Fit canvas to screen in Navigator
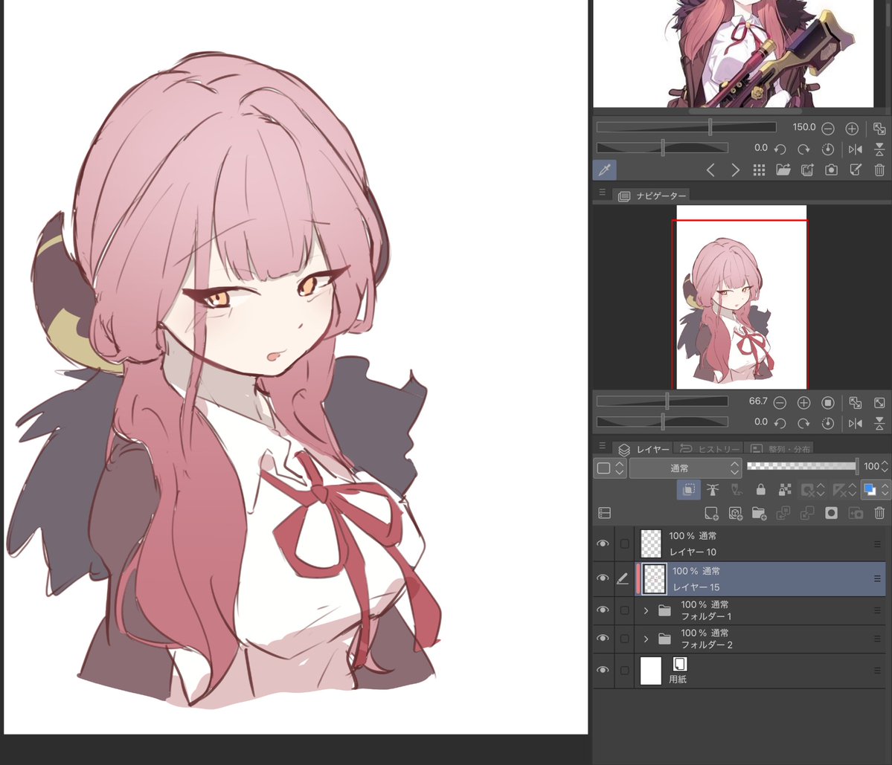Viewport: 892px width, 765px height. (855, 403)
